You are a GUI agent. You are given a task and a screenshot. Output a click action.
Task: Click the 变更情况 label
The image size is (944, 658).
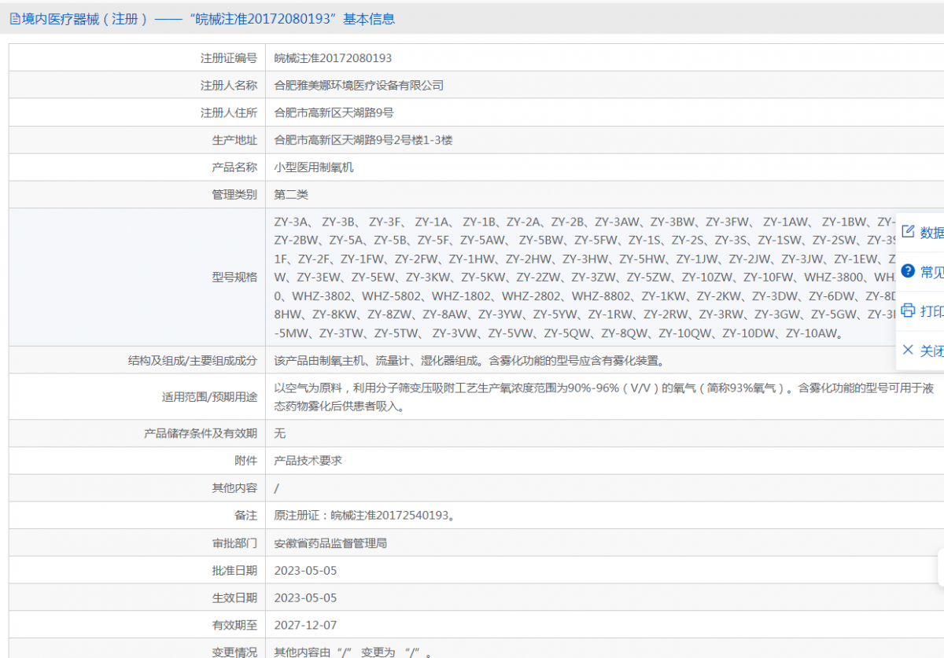(234, 652)
